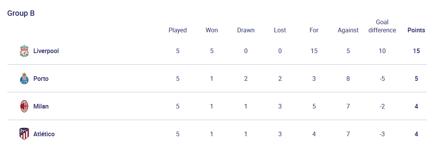
Task: Click the Milan club crest
Action: (x=24, y=106)
